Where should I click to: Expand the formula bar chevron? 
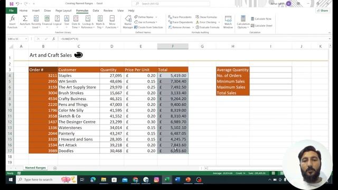pos(330,39)
